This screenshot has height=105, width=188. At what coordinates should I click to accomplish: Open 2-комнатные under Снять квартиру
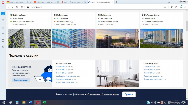tap(149, 70)
